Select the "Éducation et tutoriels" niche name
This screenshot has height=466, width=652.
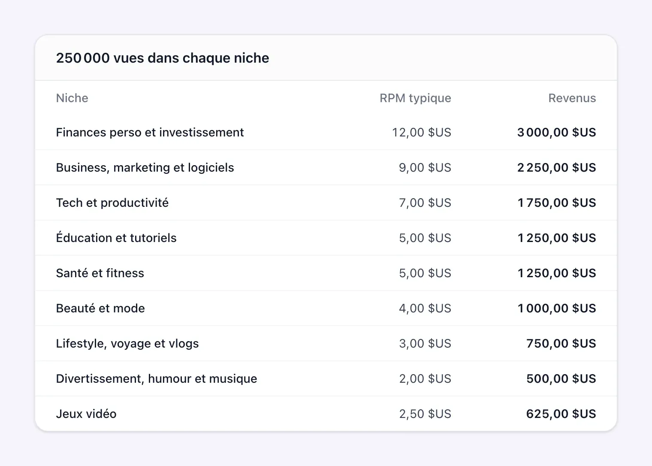(116, 238)
